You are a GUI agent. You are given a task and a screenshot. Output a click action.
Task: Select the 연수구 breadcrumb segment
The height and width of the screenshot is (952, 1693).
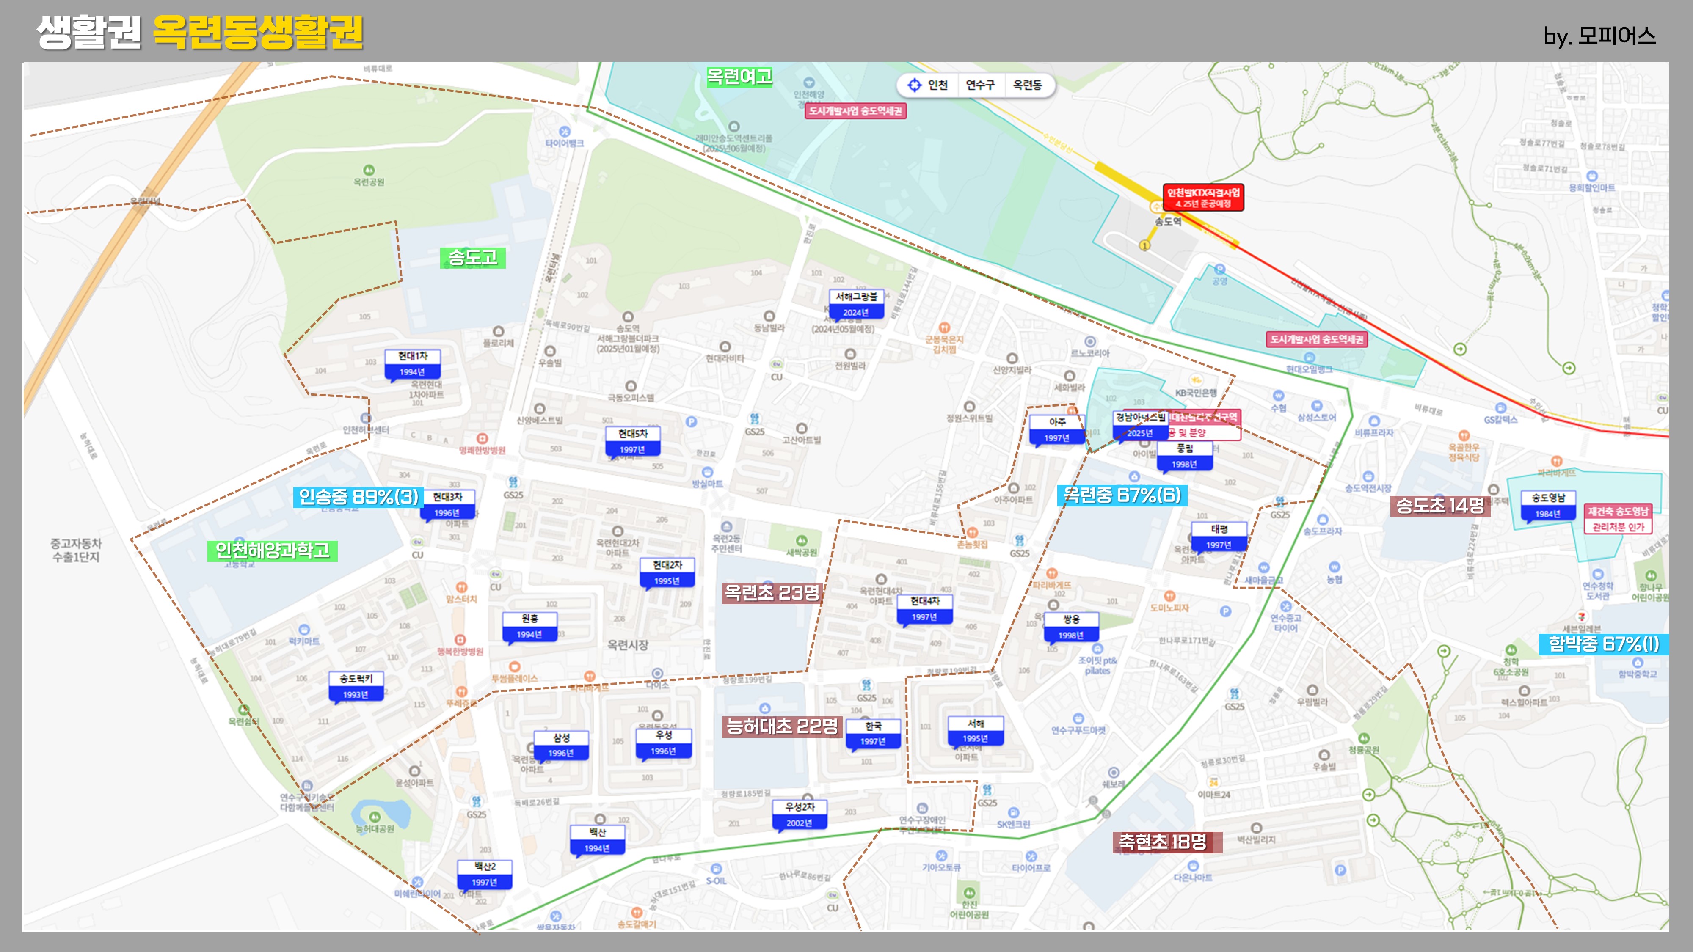(980, 85)
